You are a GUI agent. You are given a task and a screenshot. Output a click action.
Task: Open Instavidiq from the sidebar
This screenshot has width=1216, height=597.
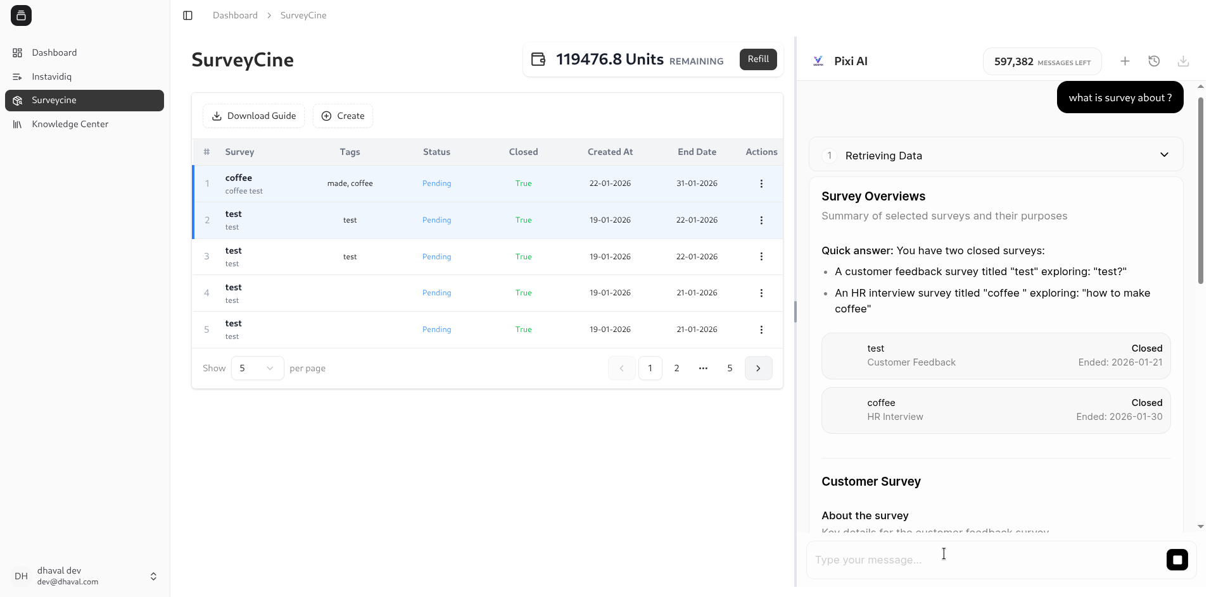tap(84, 77)
